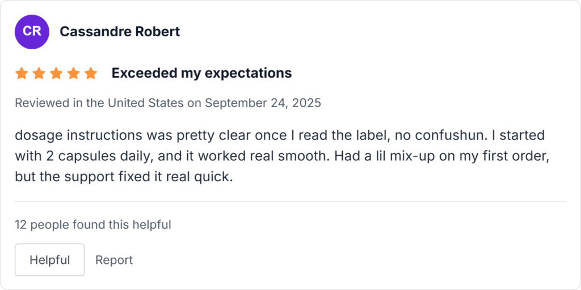Click "12 people found this helpful" text
581x290 pixels.
pyautogui.click(x=93, y=225)
